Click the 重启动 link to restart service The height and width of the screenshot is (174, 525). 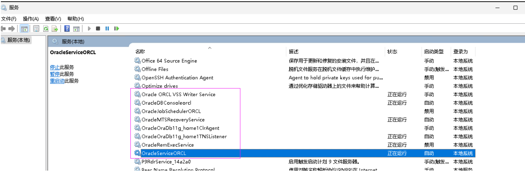[x=57, y=81]
